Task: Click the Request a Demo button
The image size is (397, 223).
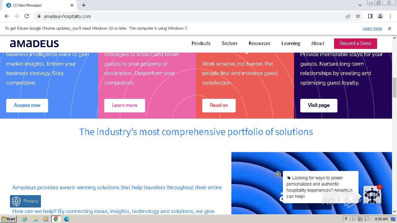Action: 355,43
